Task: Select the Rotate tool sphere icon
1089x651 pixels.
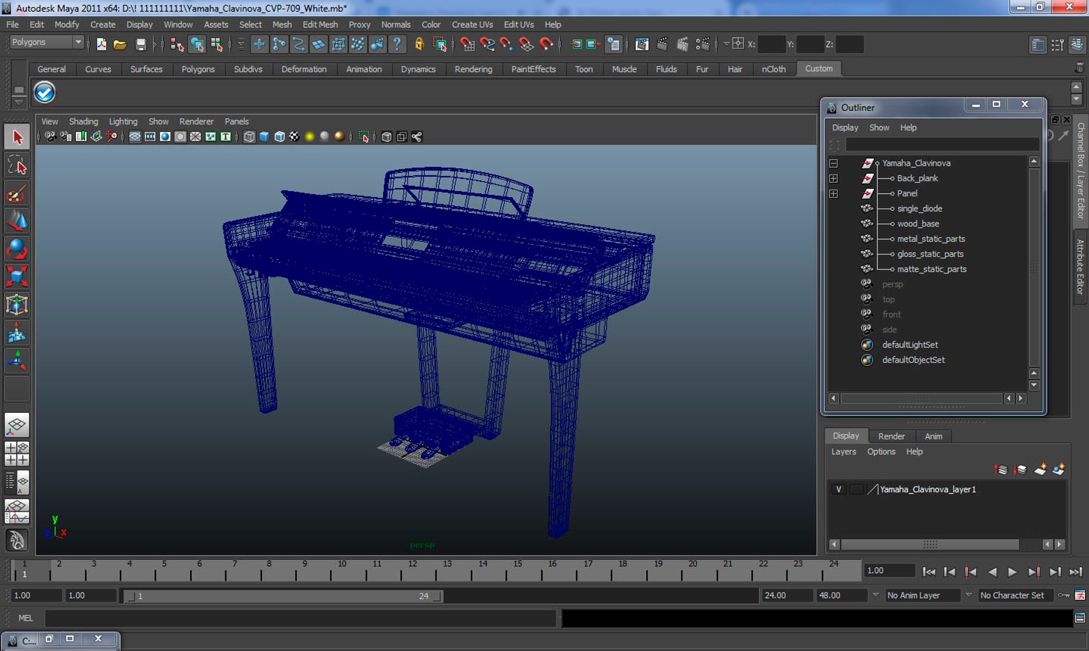Action: (17, 249)
